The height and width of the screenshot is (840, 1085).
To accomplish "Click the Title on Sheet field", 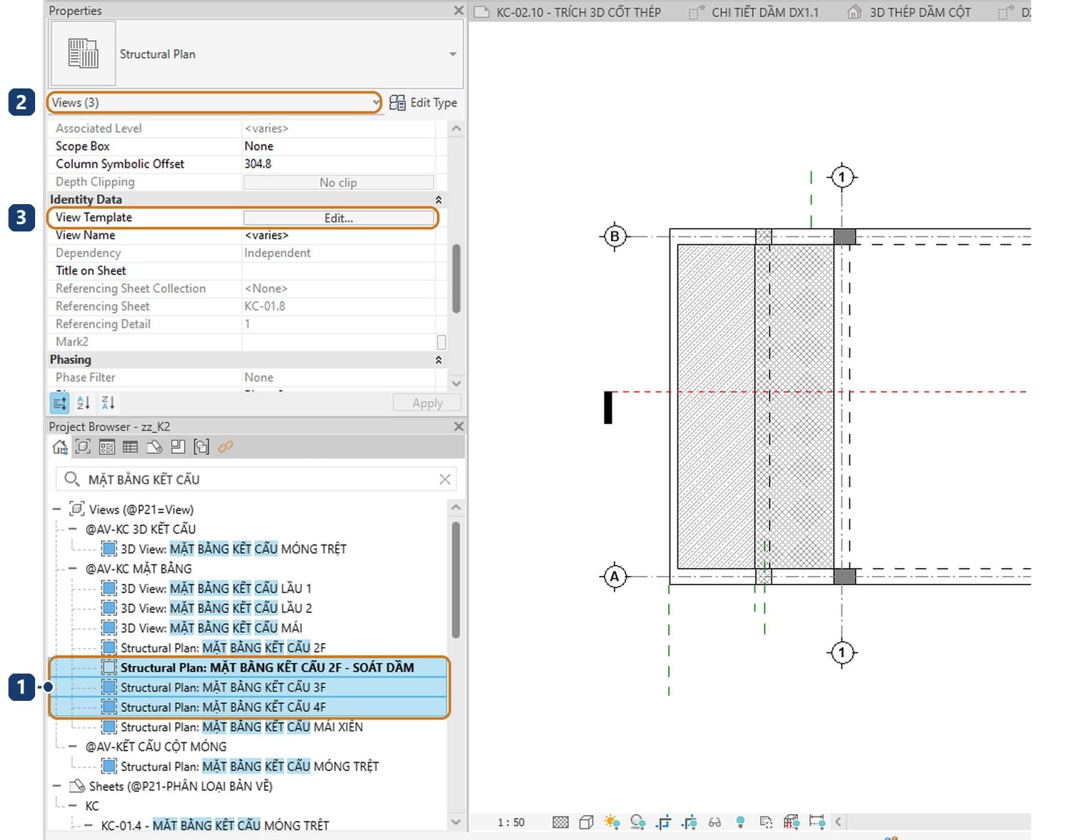I will [338, 271].
